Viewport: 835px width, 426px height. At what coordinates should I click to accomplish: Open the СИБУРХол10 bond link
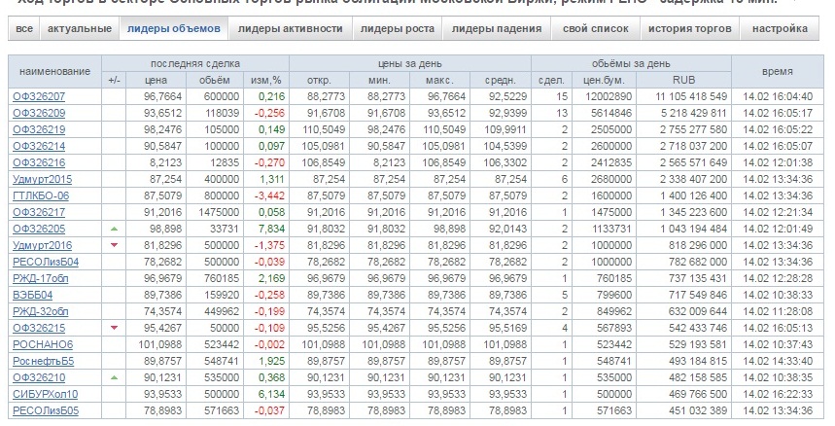point(45,394)
